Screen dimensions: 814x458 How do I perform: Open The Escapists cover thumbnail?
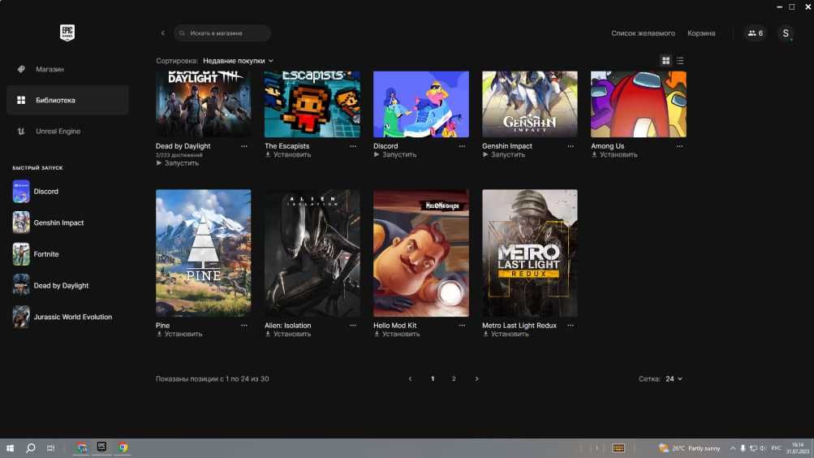point(312,105)
